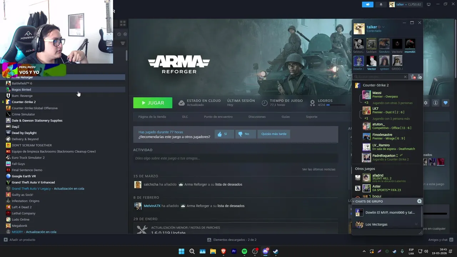
Task: Open the notifications bell icon
Action: pyautogui.click(x=381, y=4)
